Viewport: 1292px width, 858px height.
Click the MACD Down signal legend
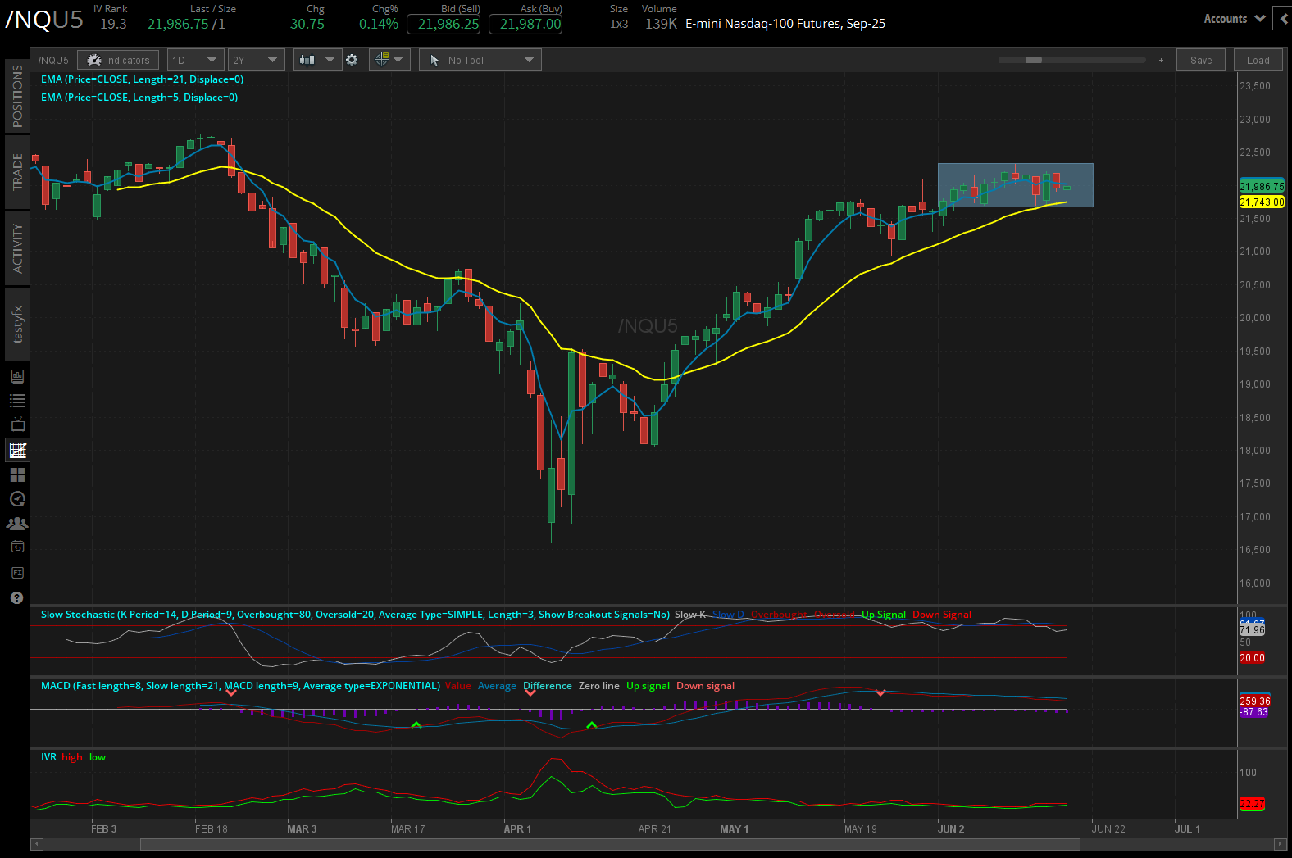point(705,686)
